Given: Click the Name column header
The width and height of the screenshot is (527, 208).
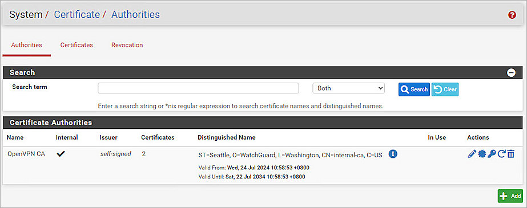Looking at the screenshot, I should click(x=15, y=137).
